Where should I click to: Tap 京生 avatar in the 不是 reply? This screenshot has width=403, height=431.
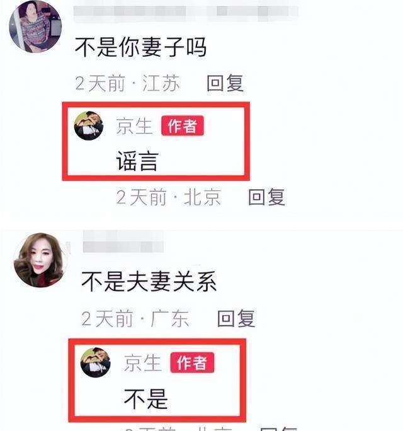click(95, 362)
